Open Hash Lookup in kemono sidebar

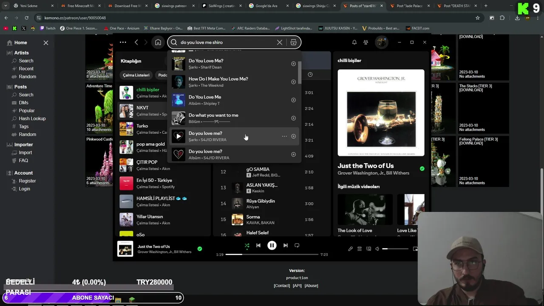tap(32, 119)
